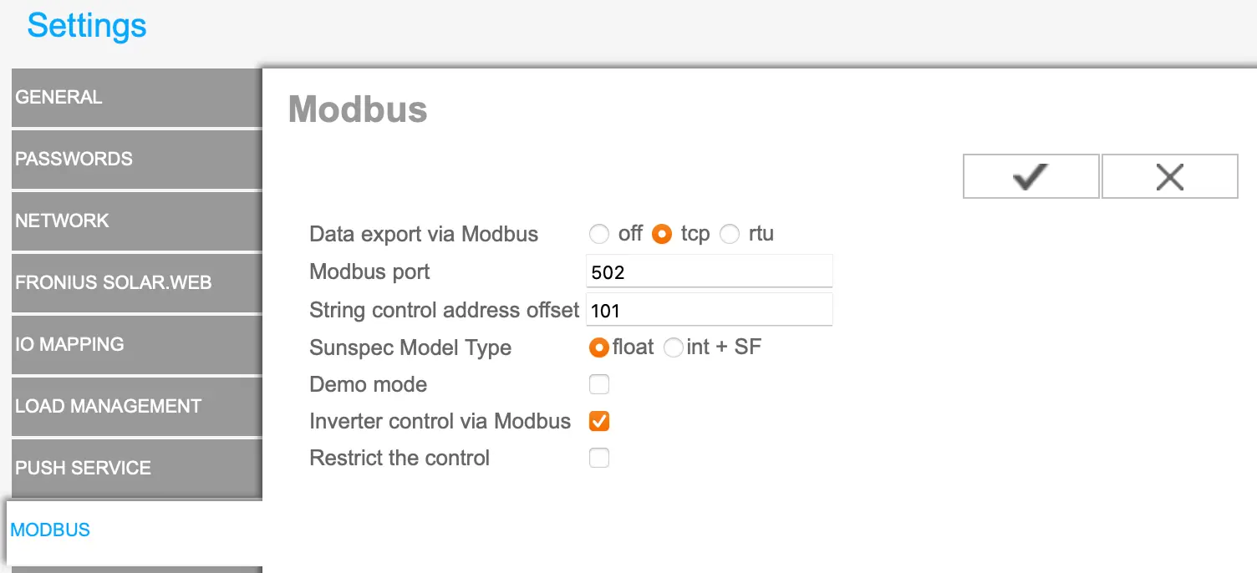Screen dimensions: 1257x573
Task: Select "int + SF" Sunspec Model Type
Action: [x=674, y=347]
